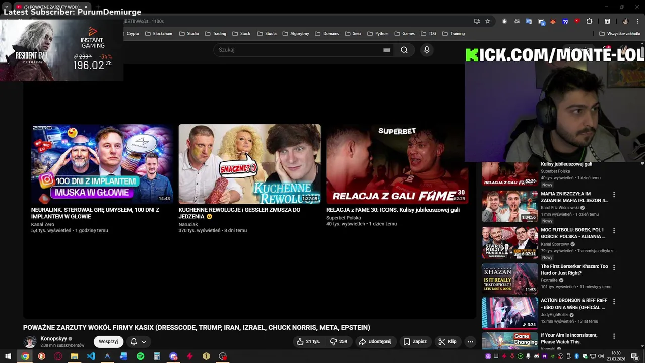Open Python bookmarks folder

pos(378,33)
